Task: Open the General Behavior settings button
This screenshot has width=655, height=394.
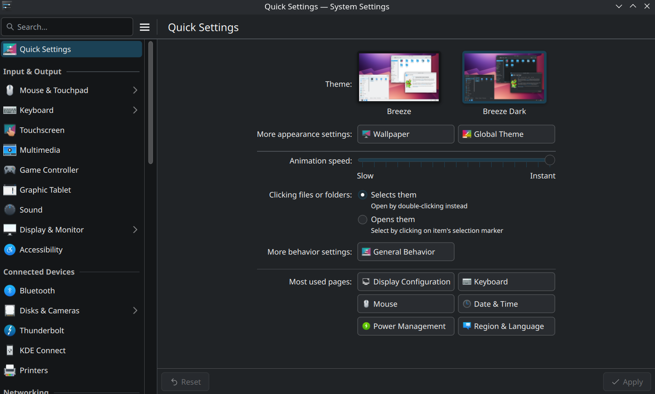Action: 405,252
